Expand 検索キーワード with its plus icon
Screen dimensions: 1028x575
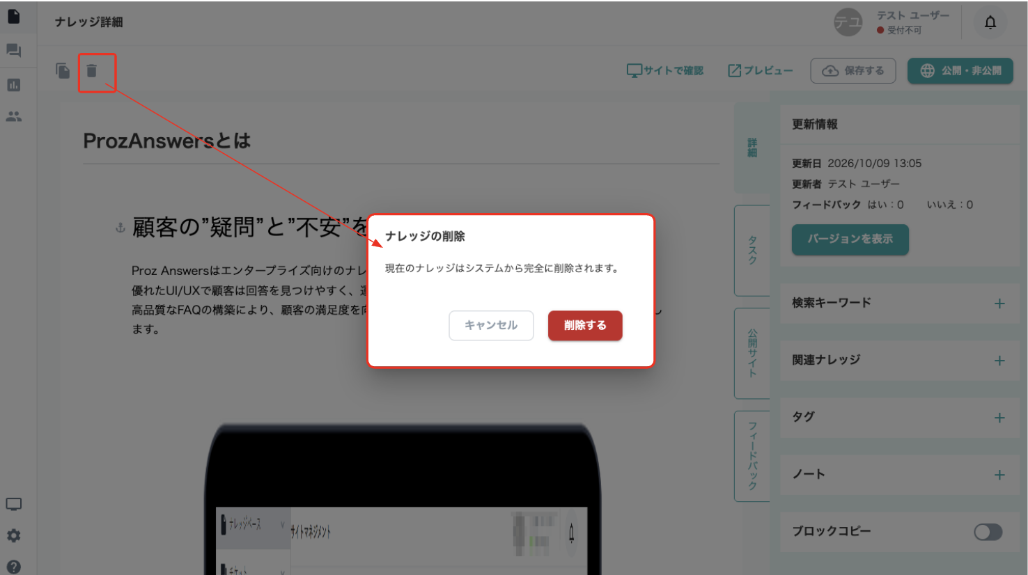tap(999, 304)
